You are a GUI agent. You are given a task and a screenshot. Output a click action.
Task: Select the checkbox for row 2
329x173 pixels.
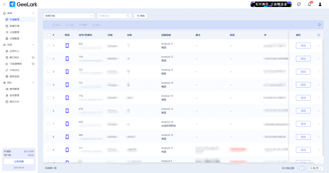coord(49,59)
